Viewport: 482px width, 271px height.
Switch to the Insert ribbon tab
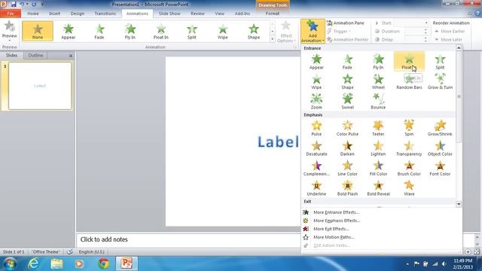[x=54, y=14]
